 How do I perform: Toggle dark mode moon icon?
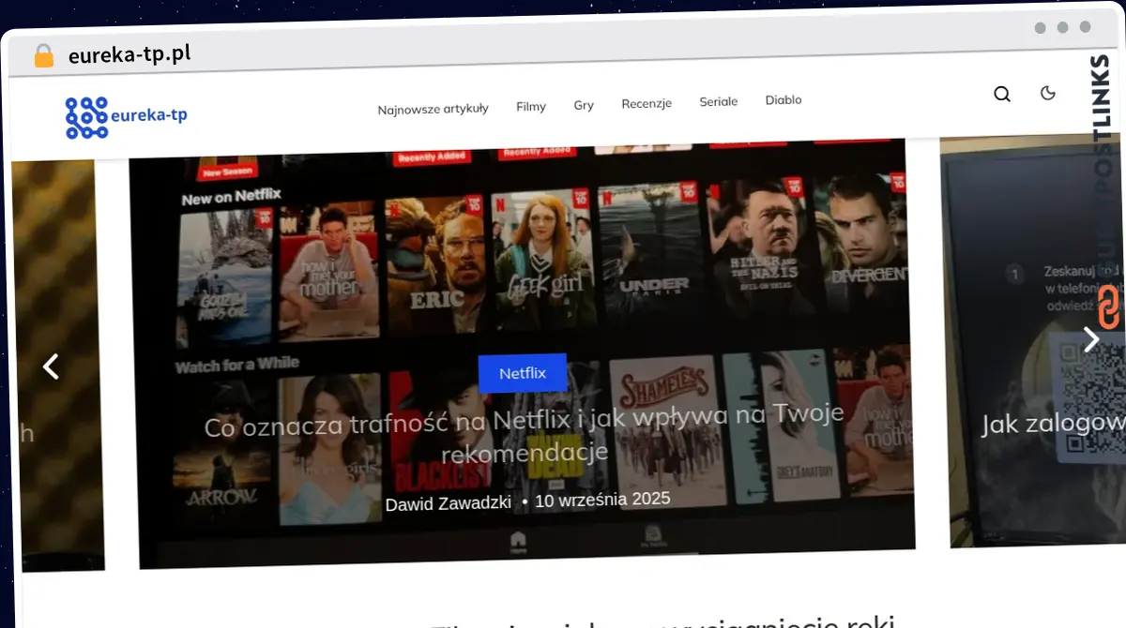(1048, 92)
